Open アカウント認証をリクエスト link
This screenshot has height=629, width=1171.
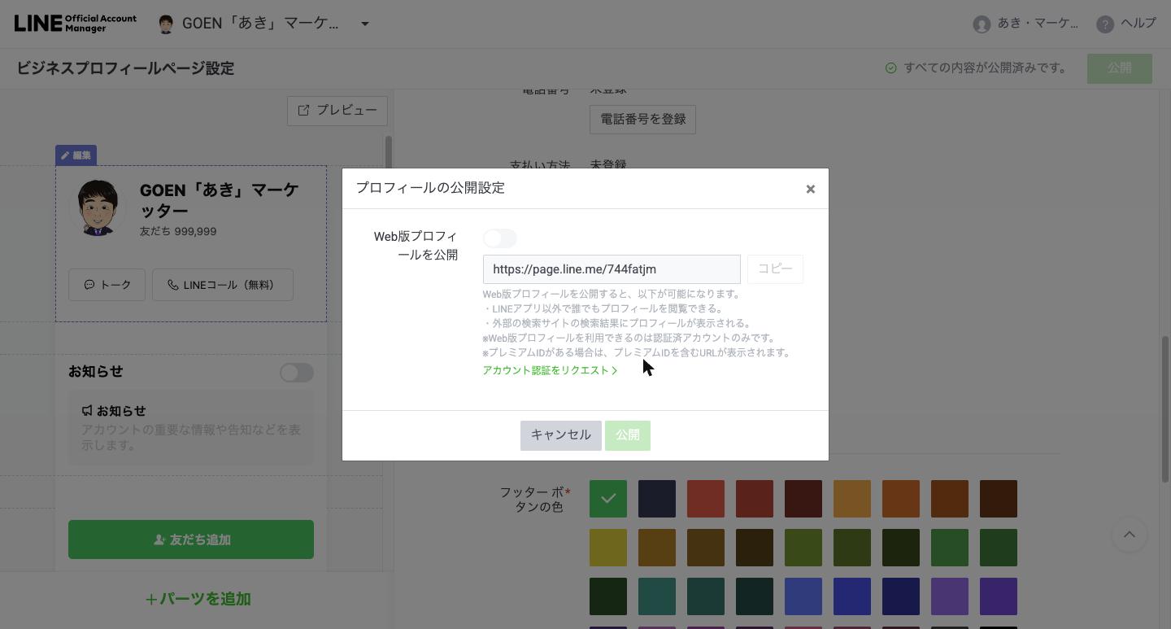550,370
